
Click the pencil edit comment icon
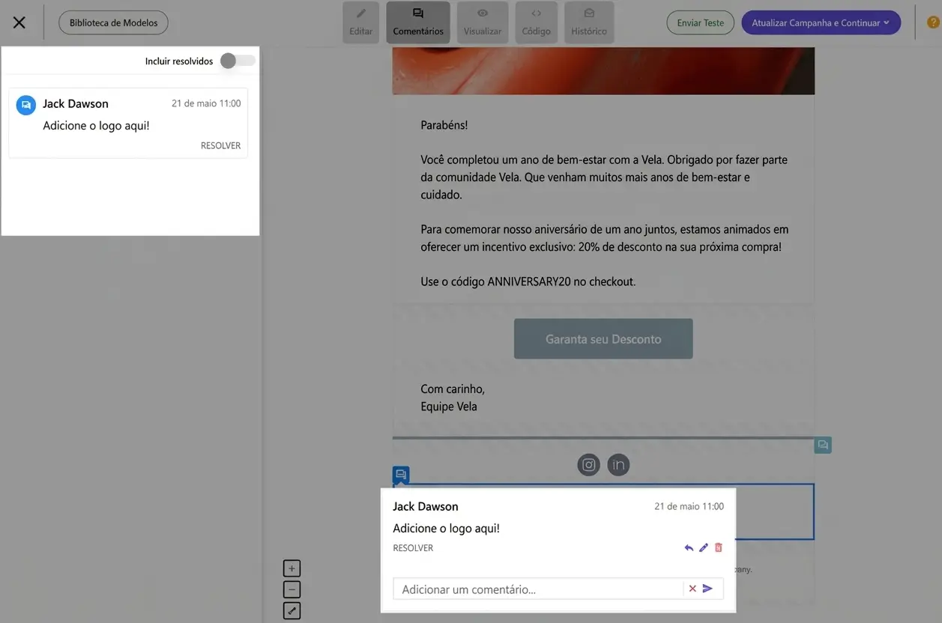[704, 548]
